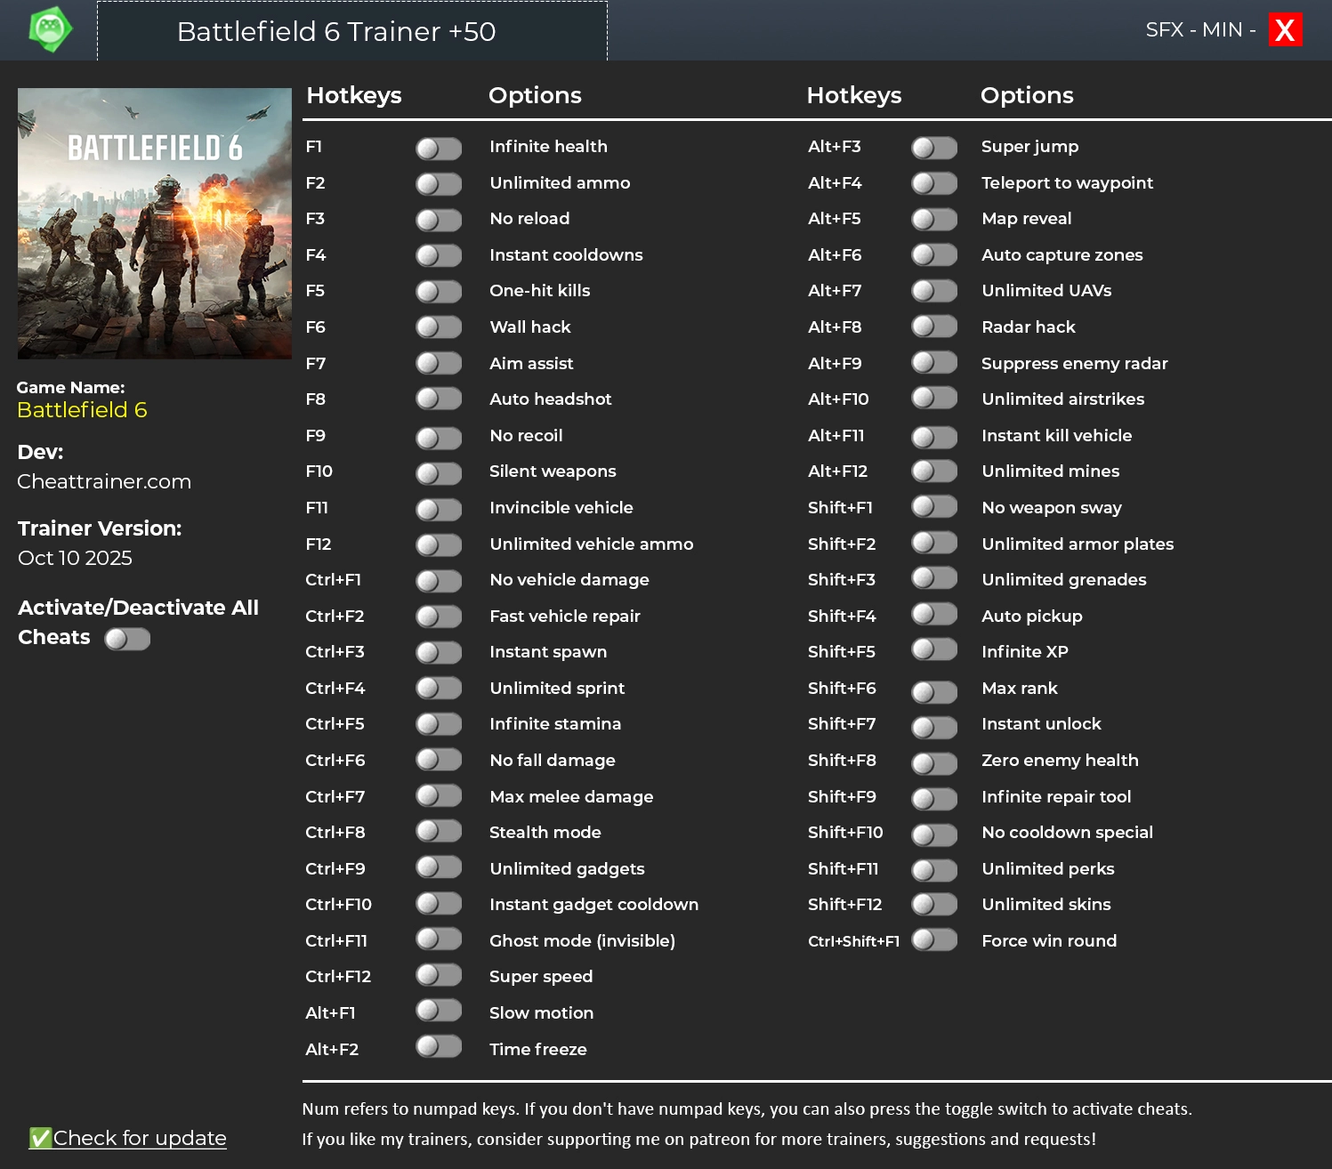The image size is (1332, 1169).
Task: Toggle the Super jump switch
Action: pyautogui.click(x=934, y=147)
